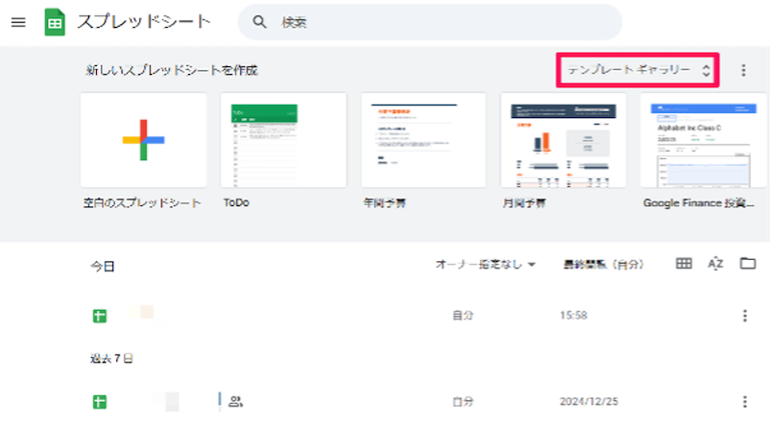Image resolution: width=772 pixels, height=423 pixels.
Task: Expand the テンプレート ギャラリー template gallery
Action: [x=638, y=70]
